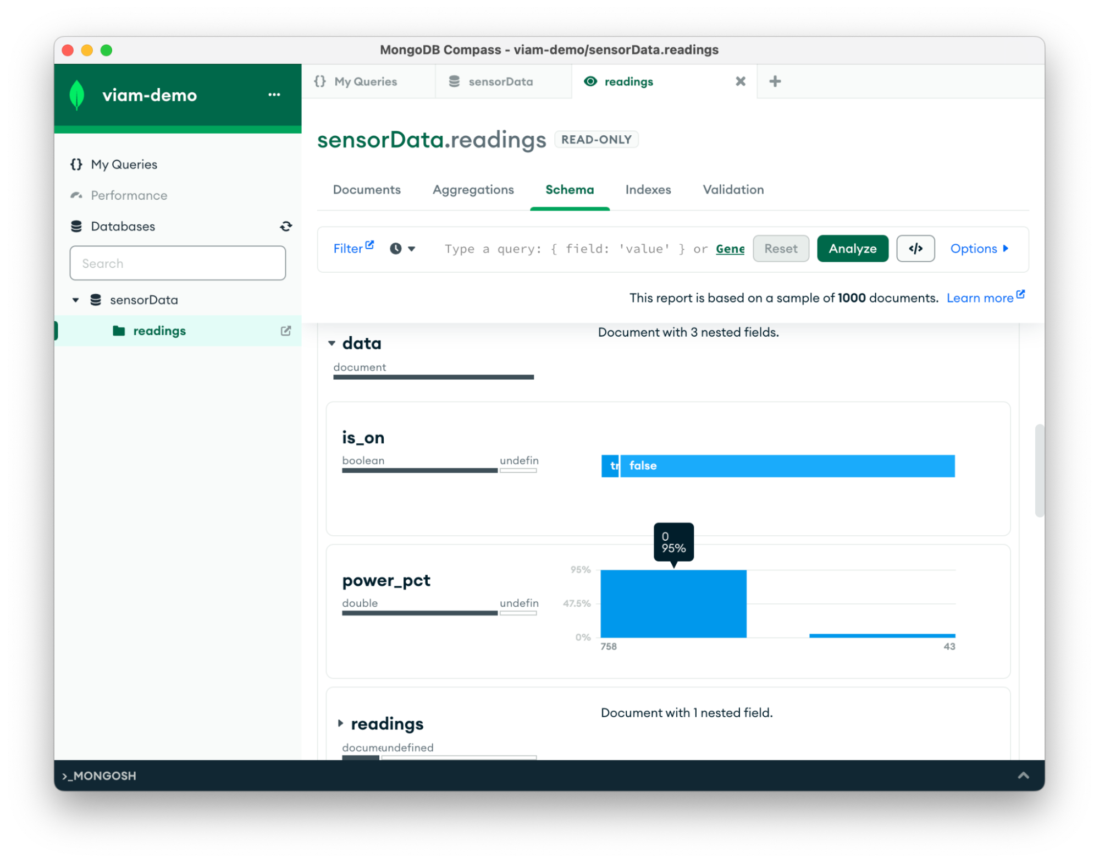Switch to the Indexes tab
This screenshot has width=1099, height=863.
tap(648, 190)
